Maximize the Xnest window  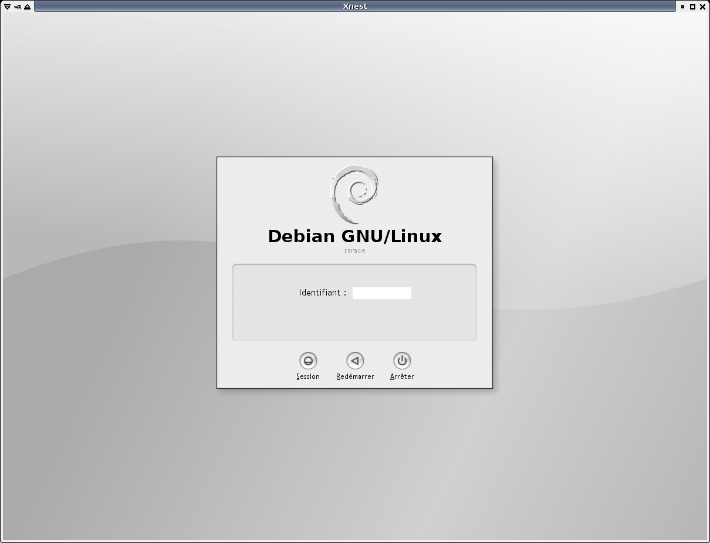692,6
